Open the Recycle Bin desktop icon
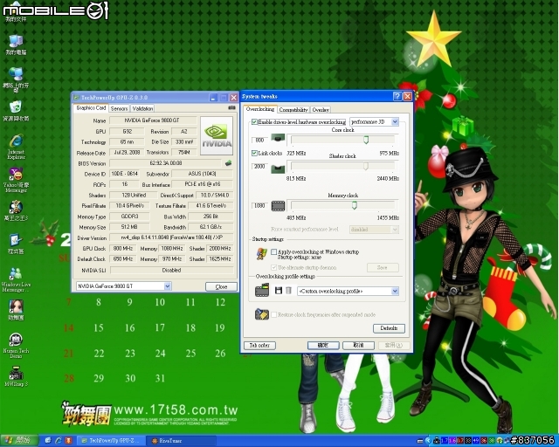 pyautogui.click(x=16, y=111)
